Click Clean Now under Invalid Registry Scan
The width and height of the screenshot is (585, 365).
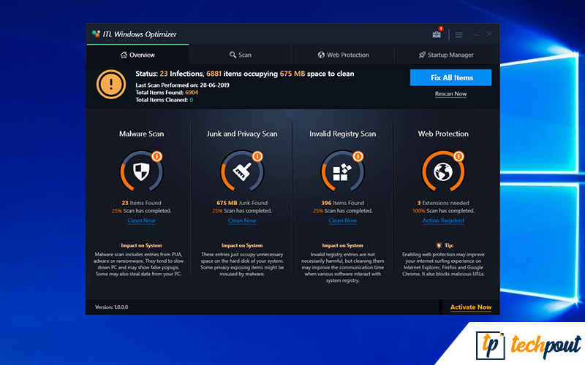coord(342,220)
